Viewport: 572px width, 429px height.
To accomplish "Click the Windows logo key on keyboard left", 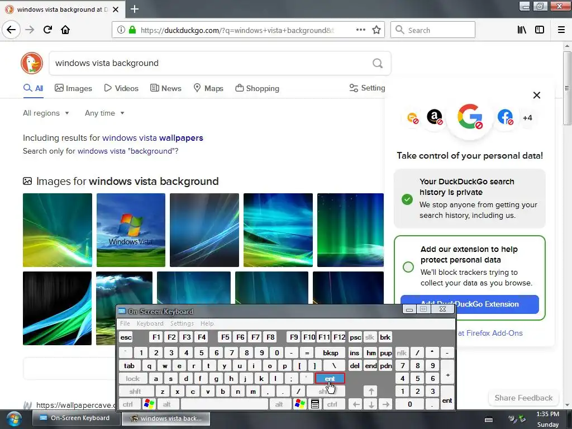I will point(149,404).
